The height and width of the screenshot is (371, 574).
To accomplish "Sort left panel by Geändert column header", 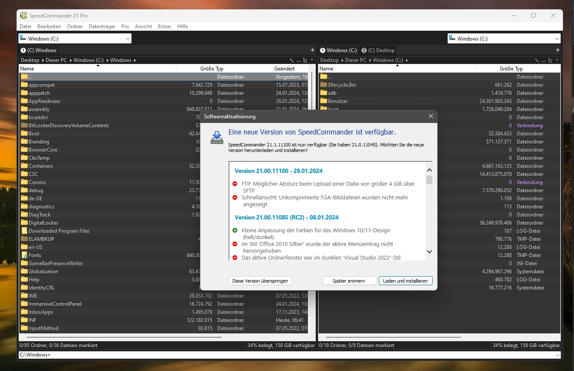I will point(290,68).
